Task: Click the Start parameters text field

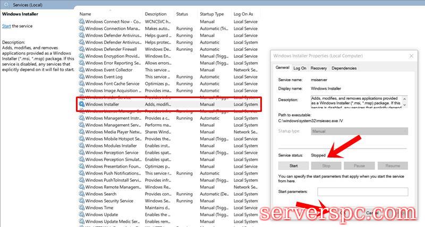Action: 362,191
